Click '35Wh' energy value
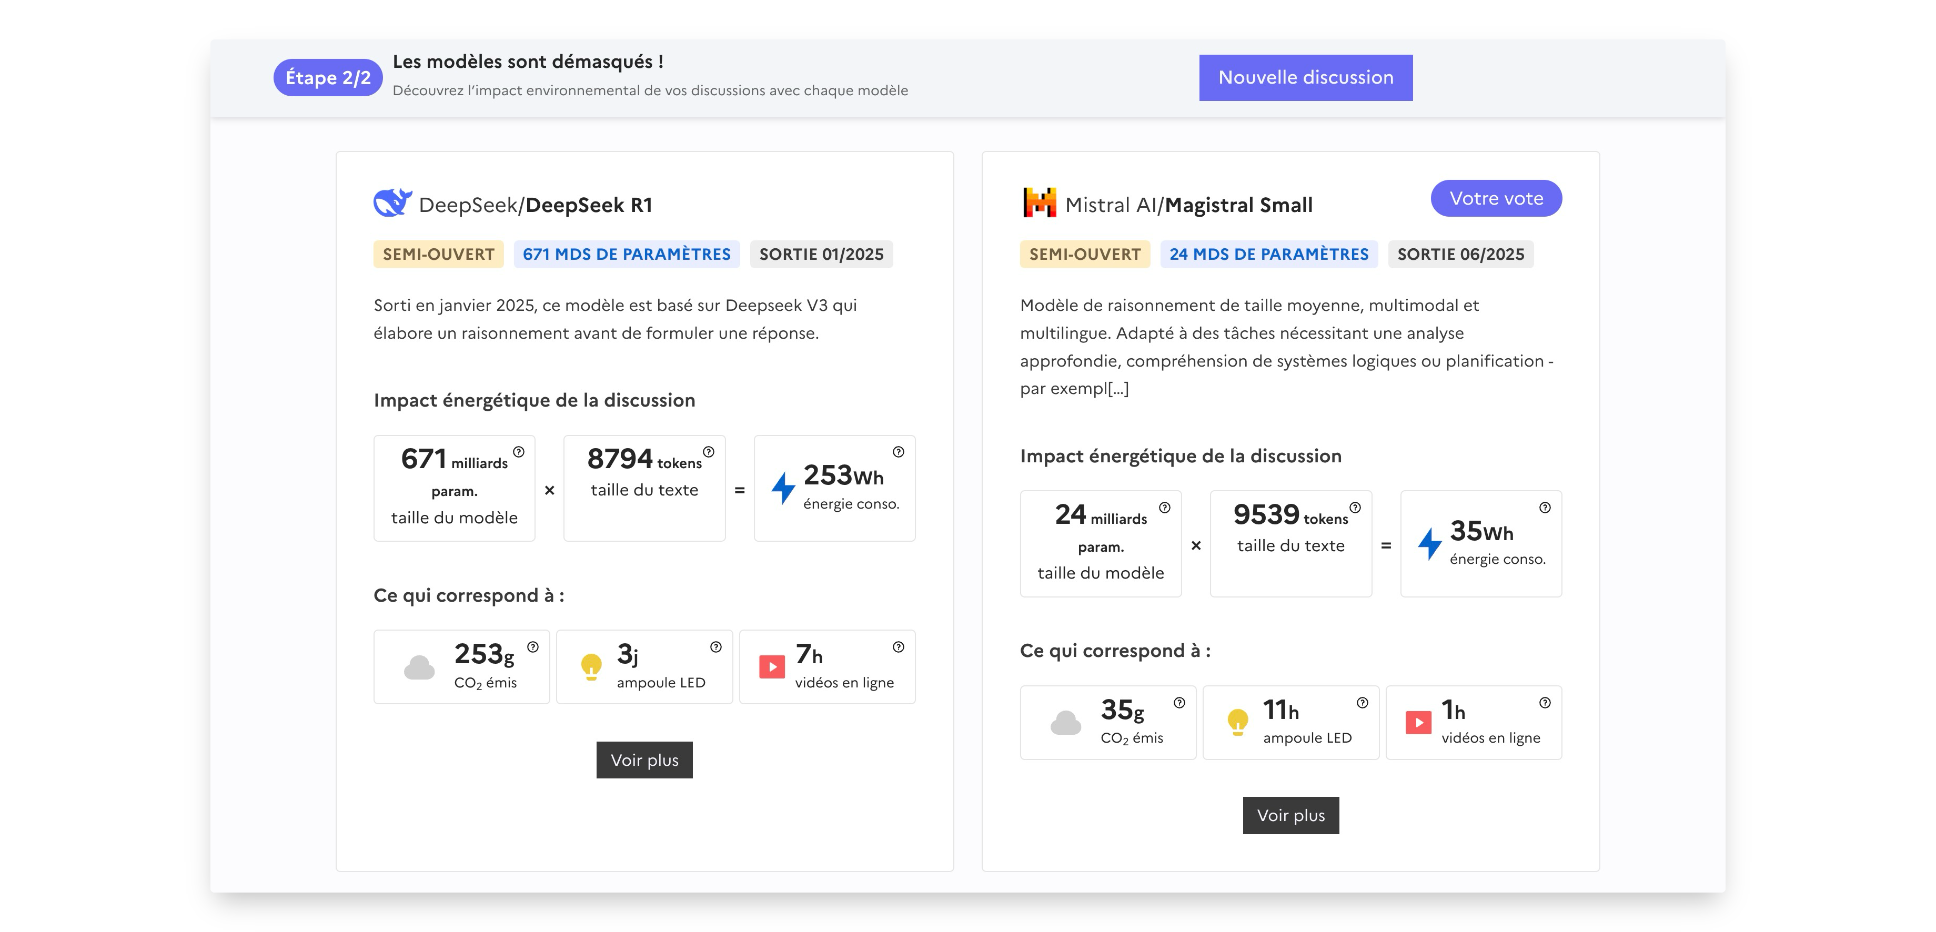The width and height of the screenshot is (1936, 932). [1481, 531]
